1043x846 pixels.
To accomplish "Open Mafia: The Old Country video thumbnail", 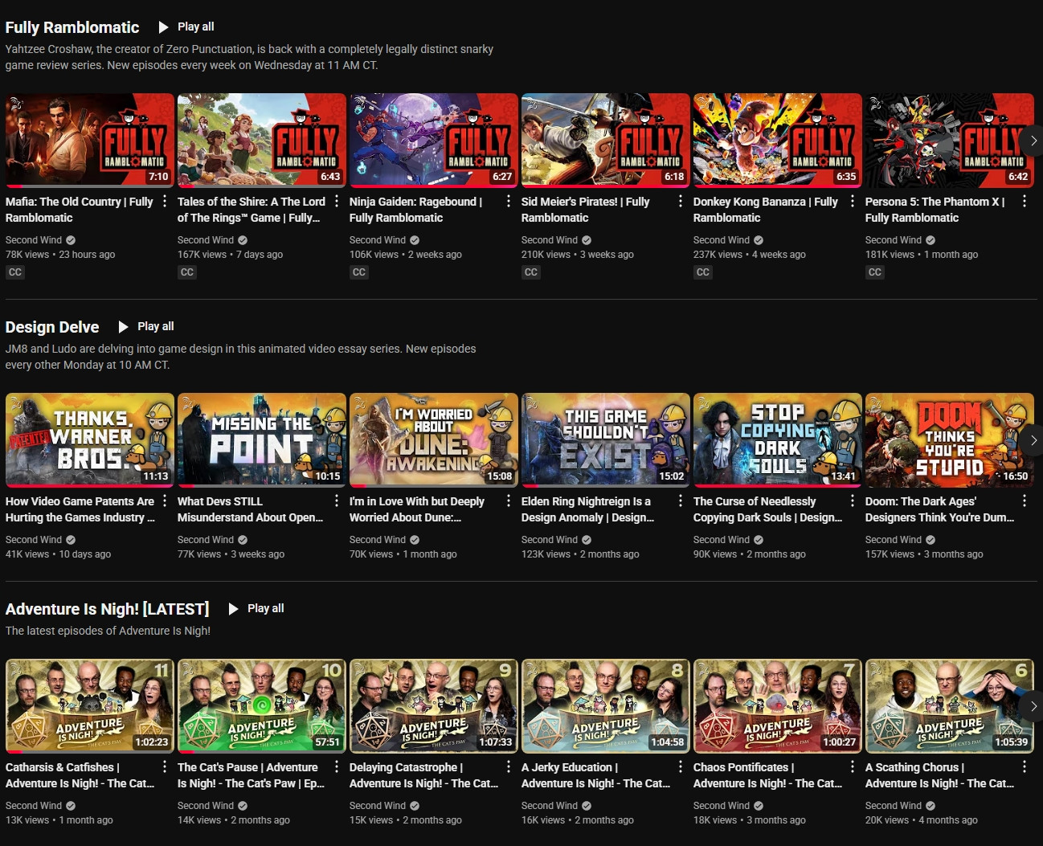I will click(x=90, y=141).
